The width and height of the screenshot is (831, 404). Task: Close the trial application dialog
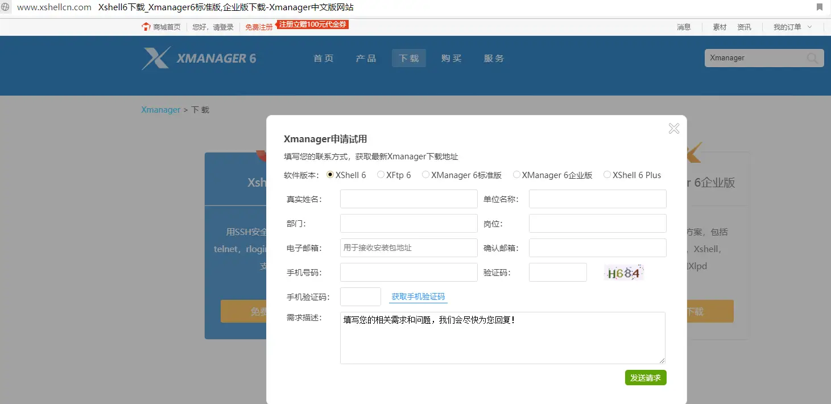674,129
